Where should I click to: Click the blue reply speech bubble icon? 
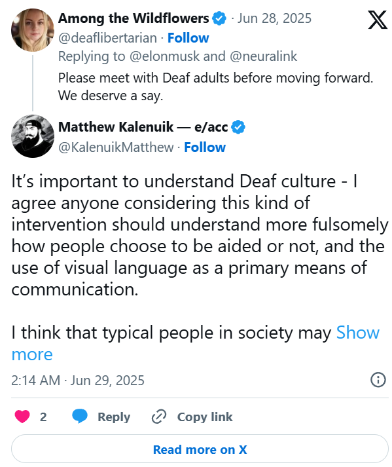(x=80, y=416)
